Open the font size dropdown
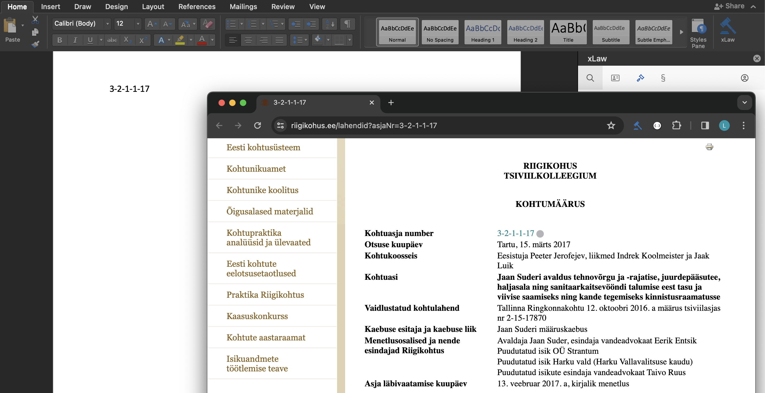Viewport: 765px width, 393px height. [138, 24]
